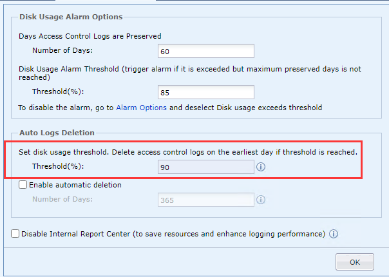Open info tooltip for Disable Internal Report Center

(x=334, y=234)
